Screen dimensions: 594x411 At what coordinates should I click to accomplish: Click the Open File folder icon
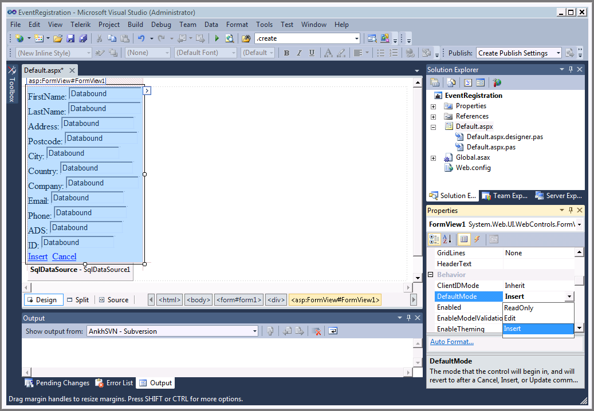(57, 38)
